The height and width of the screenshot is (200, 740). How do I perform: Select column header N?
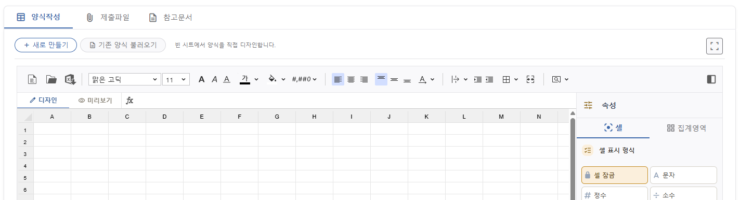pos(539,117)
